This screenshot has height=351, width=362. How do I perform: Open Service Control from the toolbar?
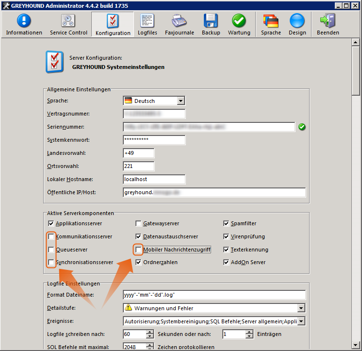click(x=68, y=24)
